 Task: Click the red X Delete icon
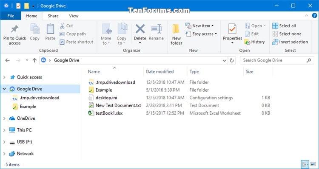pyautogui.click(x=140, y=28)
